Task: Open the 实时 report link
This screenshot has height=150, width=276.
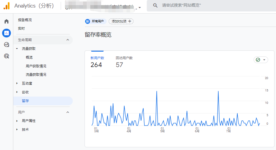Action: click(21, 28)
